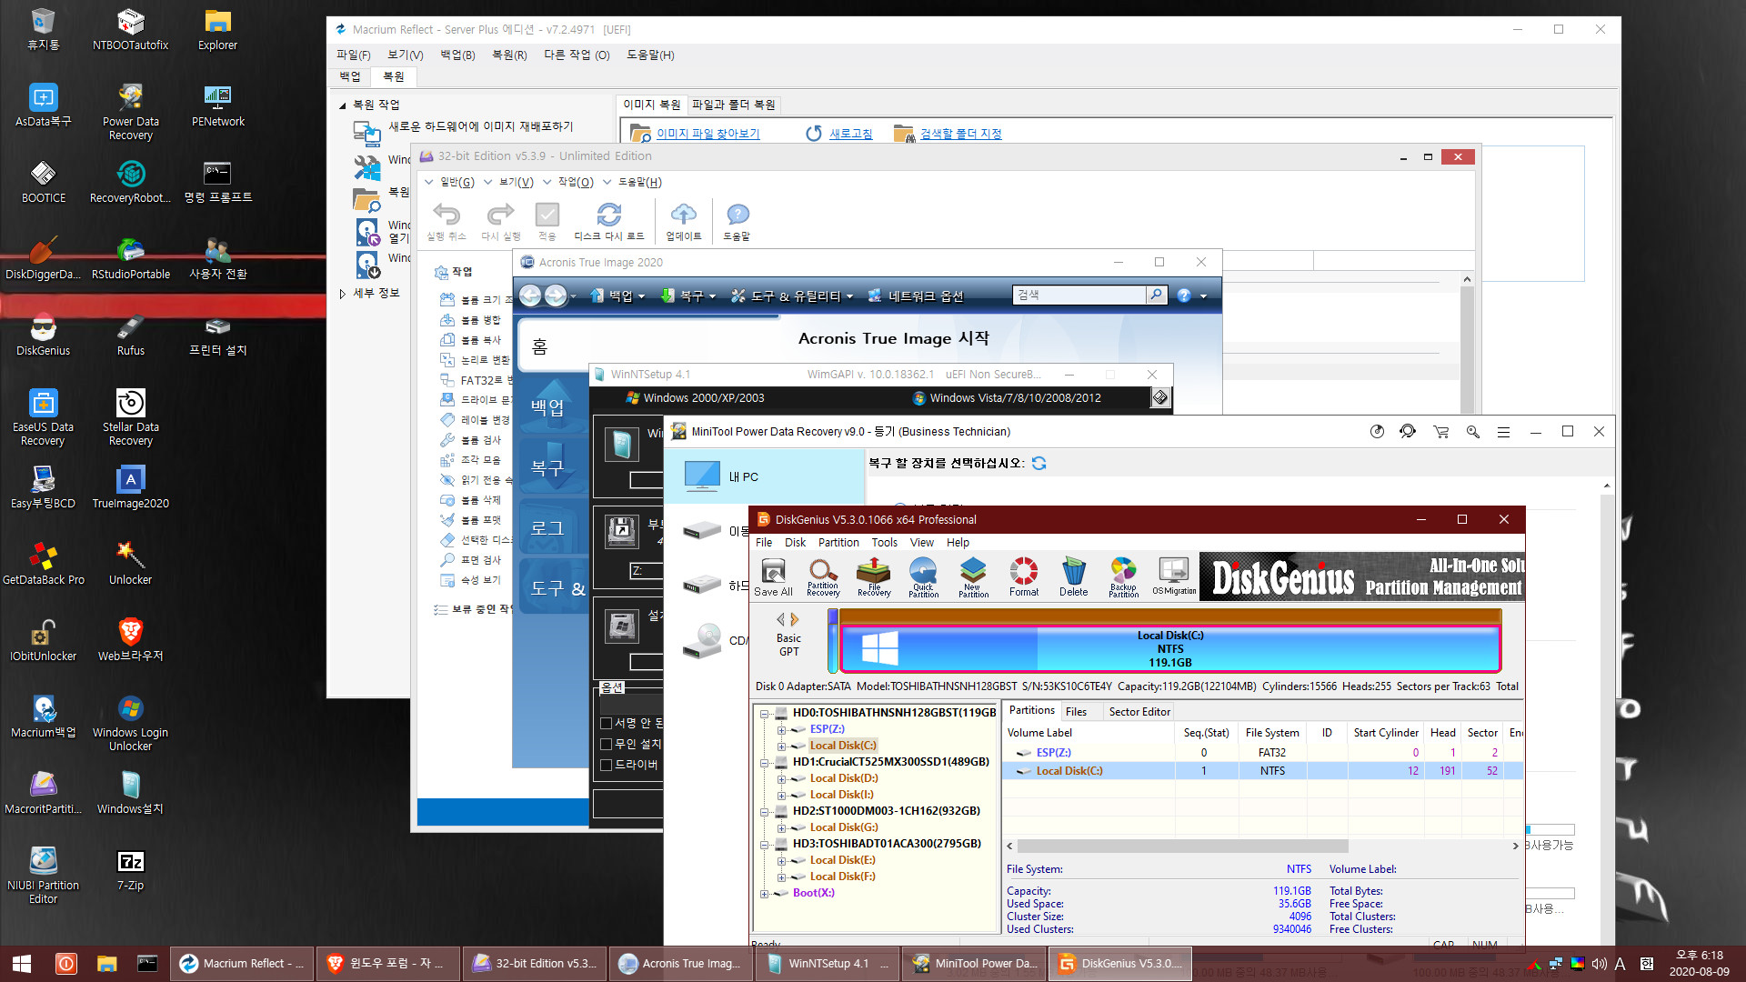The image size is (1746, 982).
Task: Open Acronis 백업 dropdown menu
Action: tap(617, 296)
